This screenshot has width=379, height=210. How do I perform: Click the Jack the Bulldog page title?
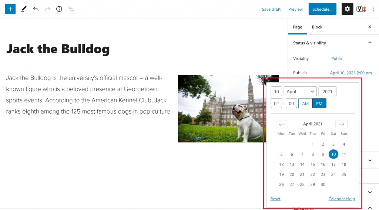point(58,49)
